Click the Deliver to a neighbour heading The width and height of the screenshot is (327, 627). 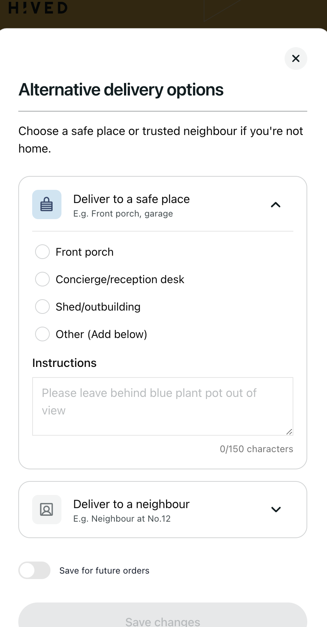pos(132,504)
